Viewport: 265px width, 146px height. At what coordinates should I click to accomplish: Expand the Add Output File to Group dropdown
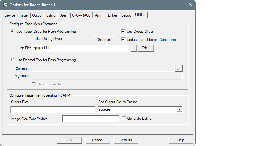point(179,109)
